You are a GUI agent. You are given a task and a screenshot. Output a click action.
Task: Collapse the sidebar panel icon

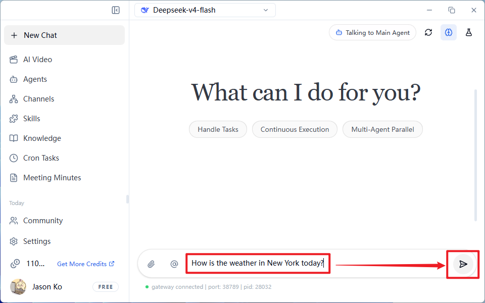click(116, 10)
